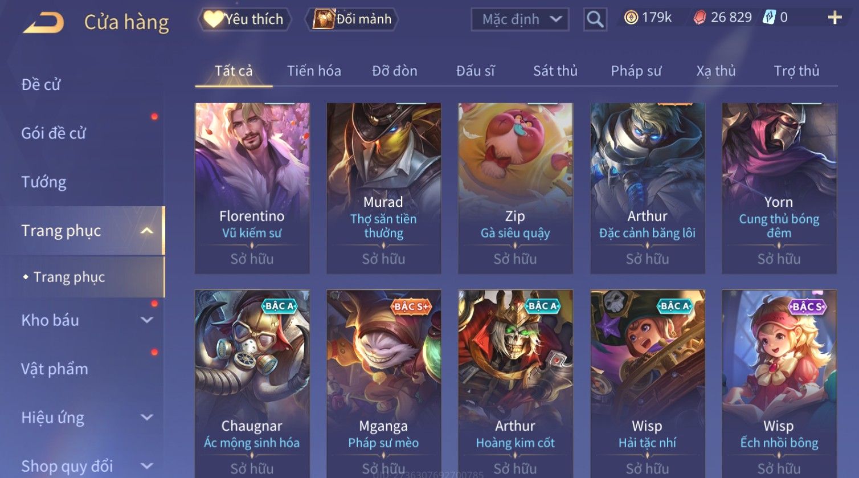Select the Florentino Vũ kiếm sư skin card
The height and width of the screenshot is (478, 859).
pyautogui.click(x=252, y=188)
